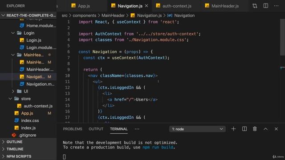
Task: Click the 'npm run build' terminal link
Action: click(x=158, y=147)
